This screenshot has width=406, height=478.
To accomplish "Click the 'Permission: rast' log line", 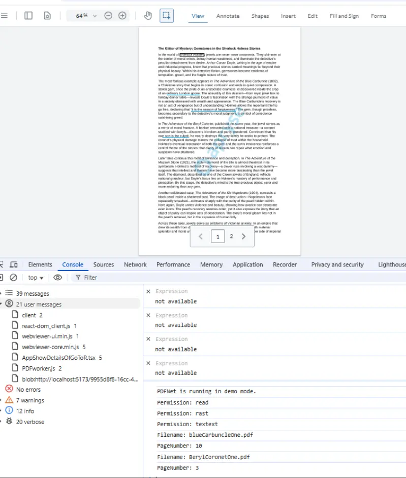I will pyautogui.click(x=182, y=414).
